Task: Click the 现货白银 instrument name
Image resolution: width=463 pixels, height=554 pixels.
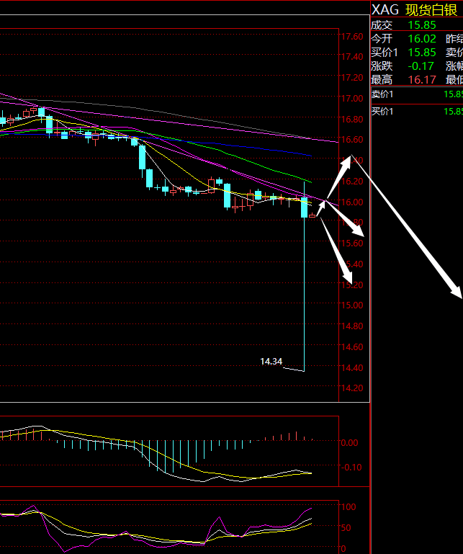Action: coord(431,10)
